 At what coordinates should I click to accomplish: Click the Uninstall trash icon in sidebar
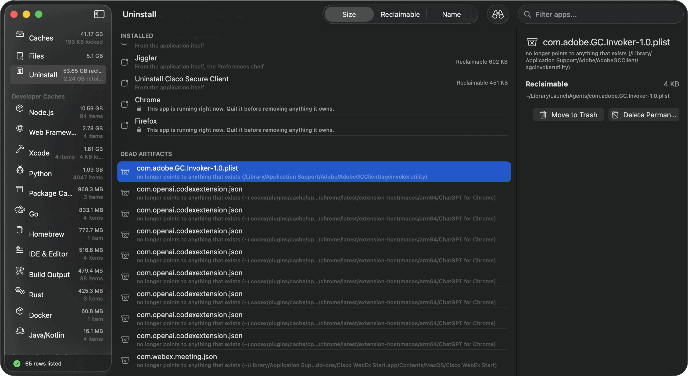(20, 71)
